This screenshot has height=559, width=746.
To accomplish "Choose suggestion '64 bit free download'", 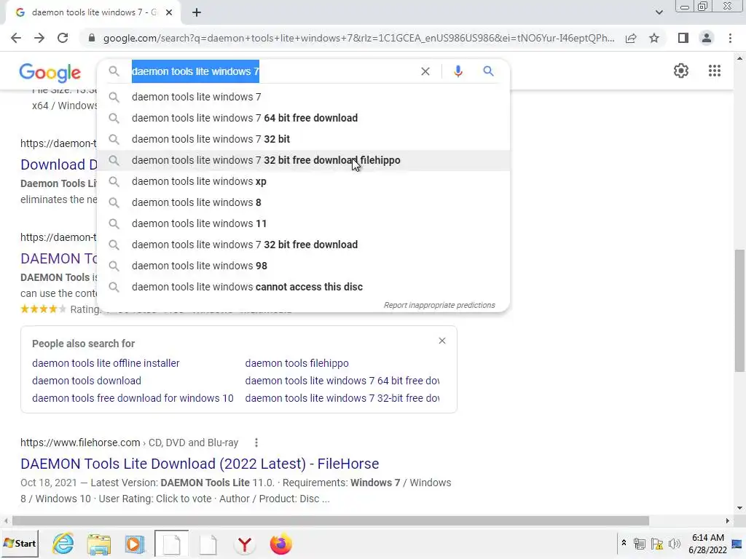I will (x=303, y=118).
